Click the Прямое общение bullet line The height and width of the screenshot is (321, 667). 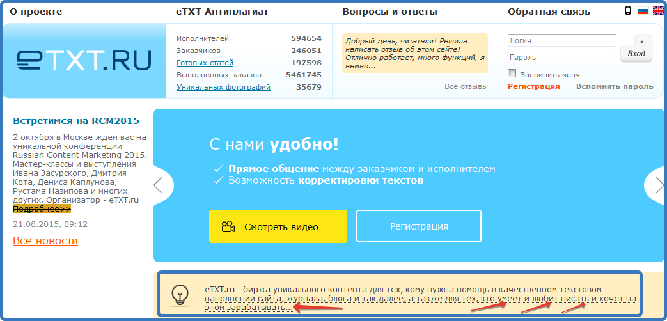click(361, 169)
